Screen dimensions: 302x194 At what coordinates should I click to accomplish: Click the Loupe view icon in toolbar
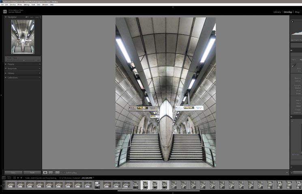pos(45,173)
